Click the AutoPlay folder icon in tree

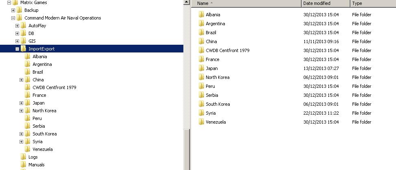tap(23, 26)
